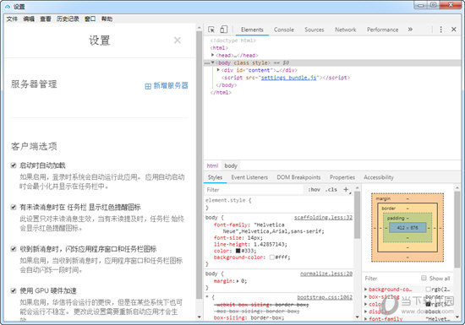Select the DOM Breakpoints sub-tab
The height and width of the screenshot is (325, 465).
tap(298, 177)
